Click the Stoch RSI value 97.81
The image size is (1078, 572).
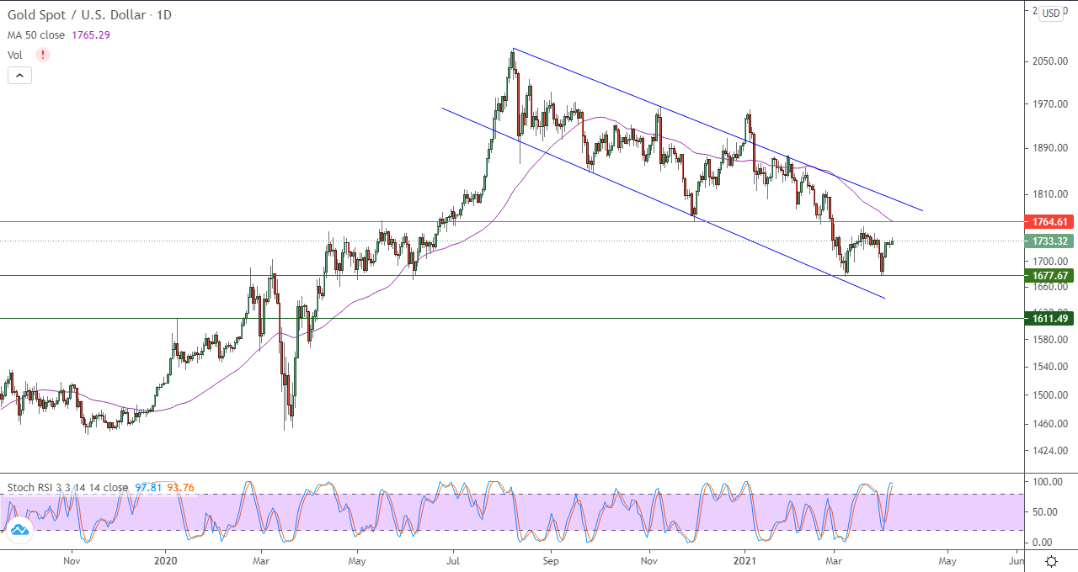150,487
